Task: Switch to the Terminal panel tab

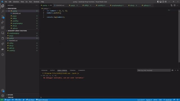Action: (73, 70)
